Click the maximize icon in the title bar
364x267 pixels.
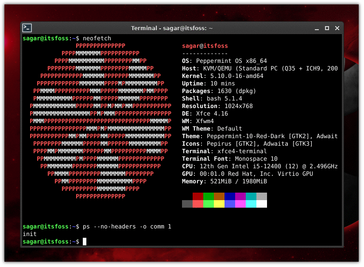[x=327, y=27]
